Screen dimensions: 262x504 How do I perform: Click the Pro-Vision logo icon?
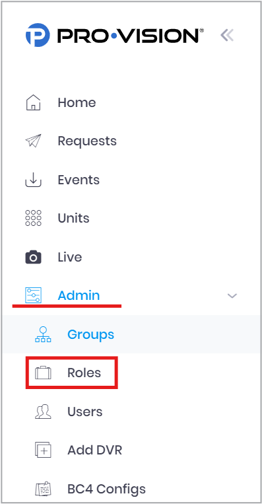click(x=38, y=35)
